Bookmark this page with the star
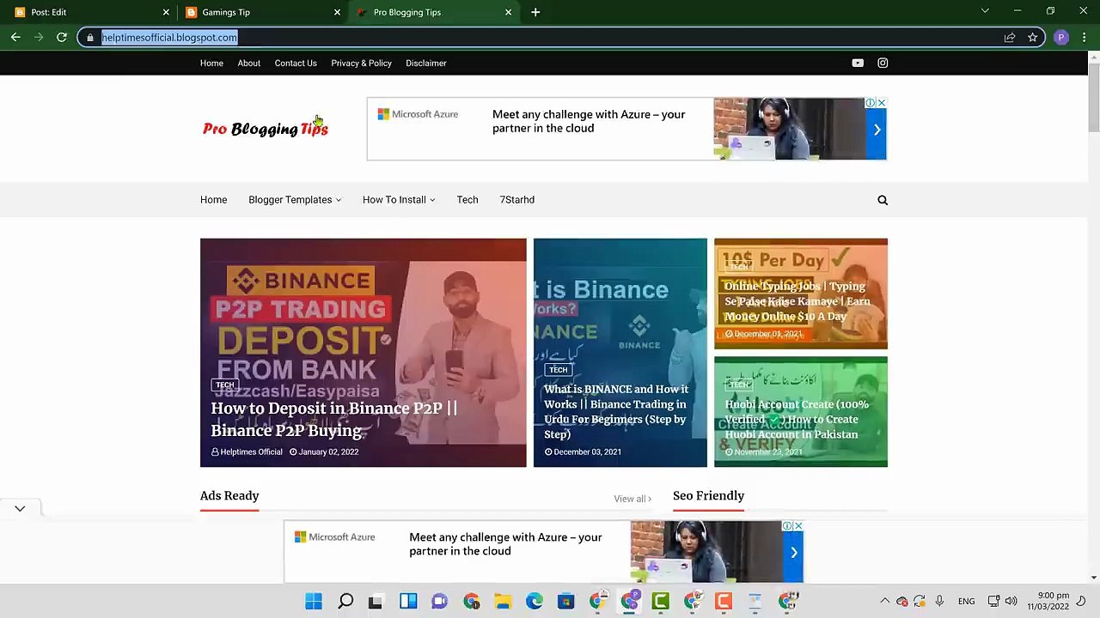Viewport: 1100px width, 618px height. (1033, 37)
